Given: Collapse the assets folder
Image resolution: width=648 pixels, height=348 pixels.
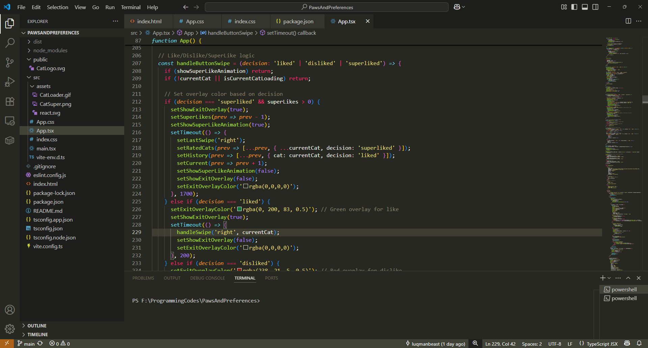Looking at the screenshot, I should tap(43, 86).
